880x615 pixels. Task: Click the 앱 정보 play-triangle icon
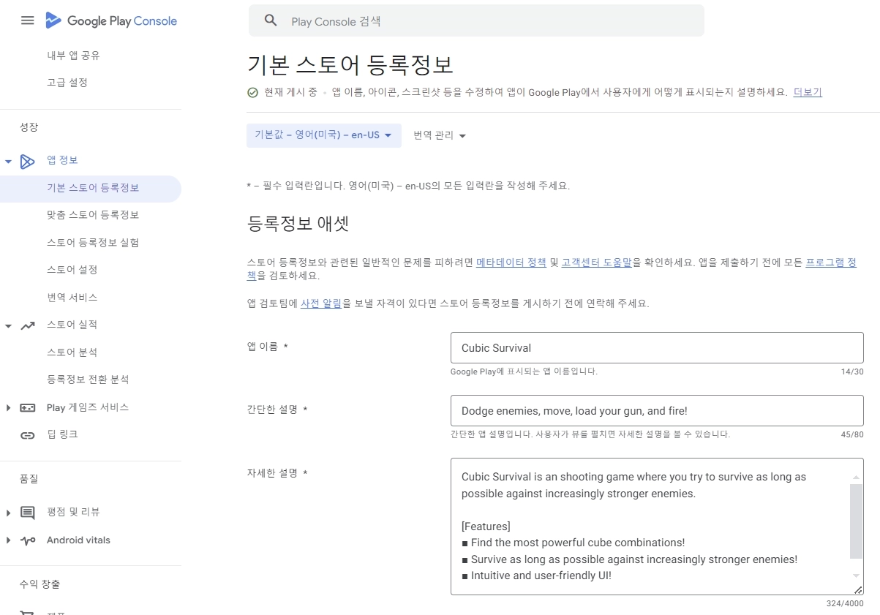28,161
